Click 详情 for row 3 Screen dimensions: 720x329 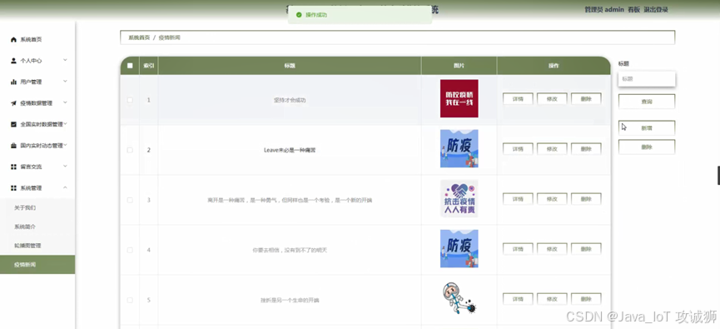[518, 199]
